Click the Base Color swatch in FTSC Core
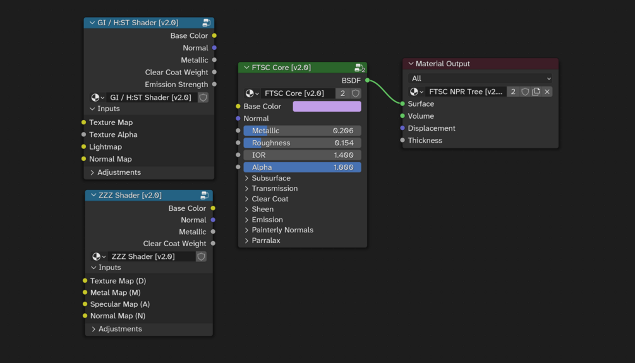635x363 pixels. tap(327, 107)
